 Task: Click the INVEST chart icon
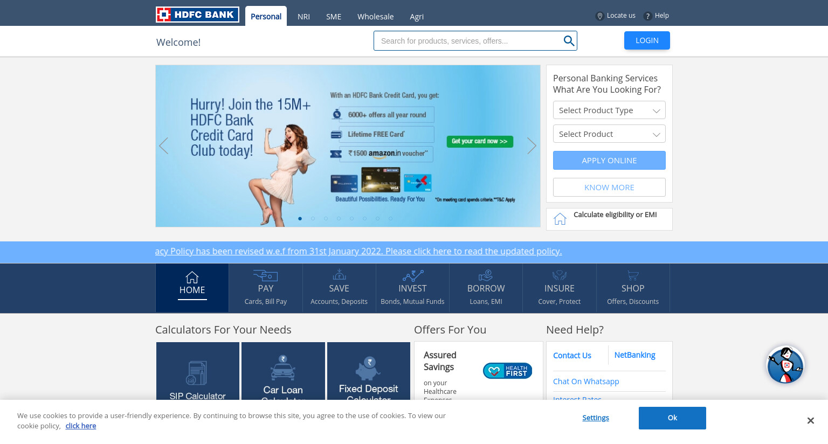pos(413,275)
